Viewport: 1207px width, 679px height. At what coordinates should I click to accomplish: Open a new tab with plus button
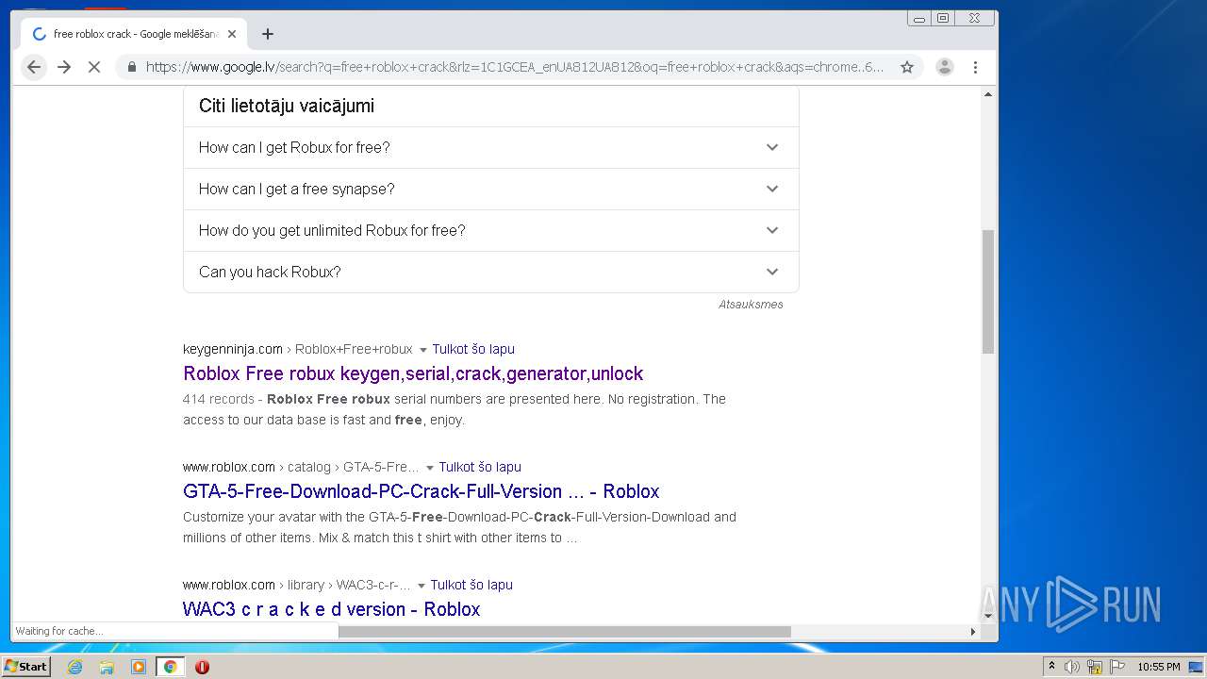(x=268, y=34)
